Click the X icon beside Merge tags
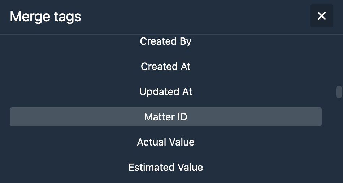 coord(321,16)
